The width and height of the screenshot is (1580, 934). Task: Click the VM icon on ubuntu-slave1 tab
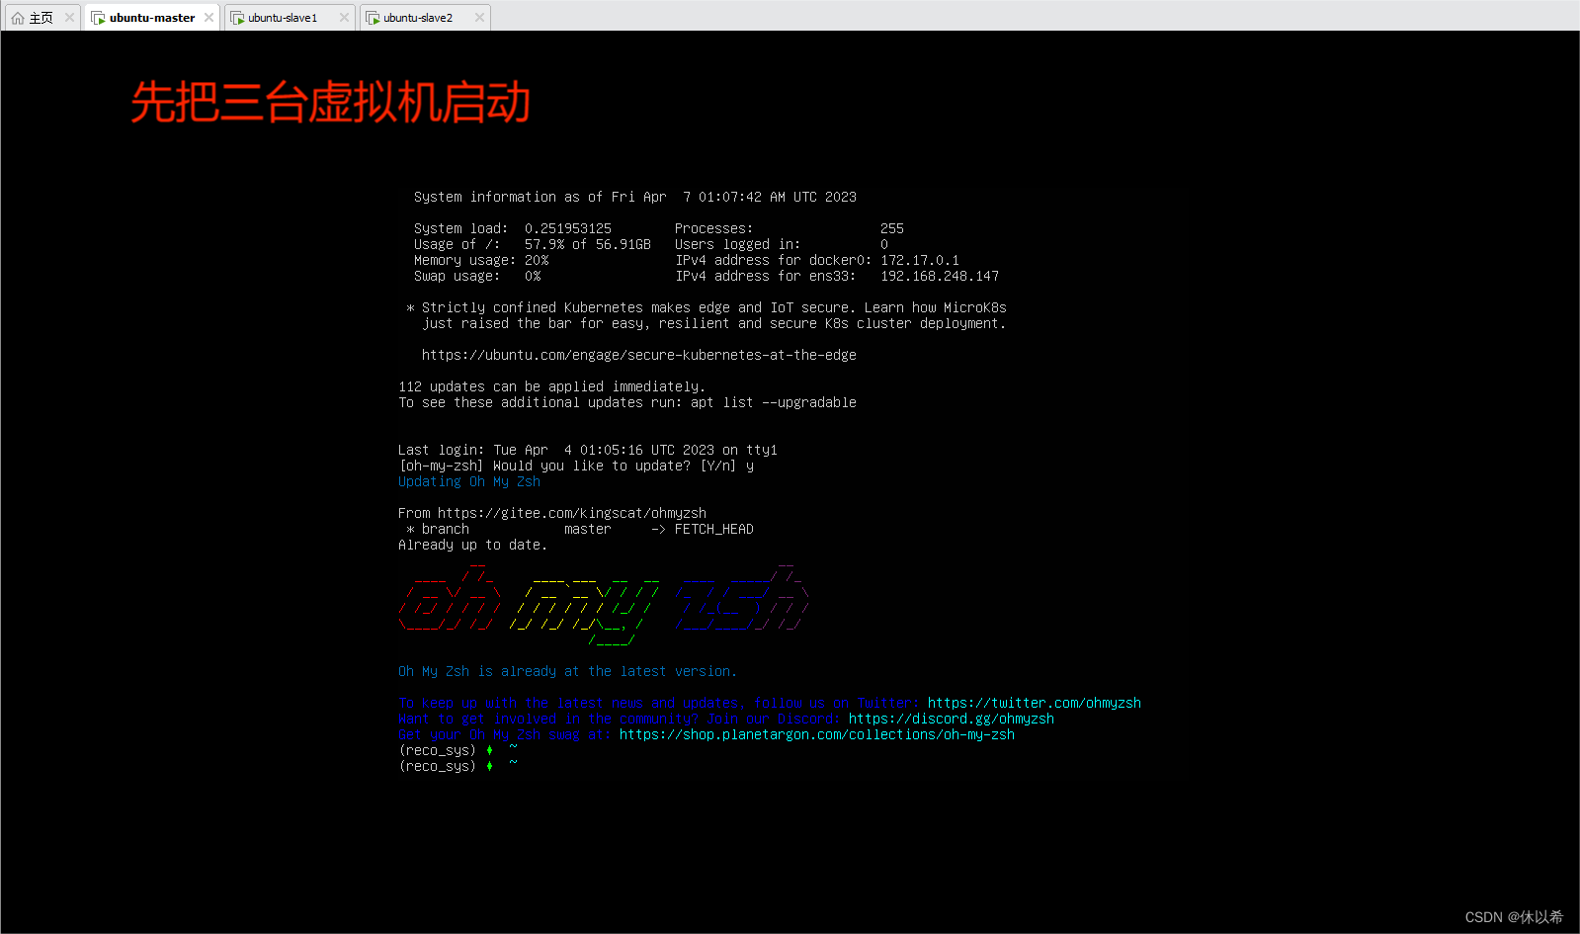tap(237, 18)
